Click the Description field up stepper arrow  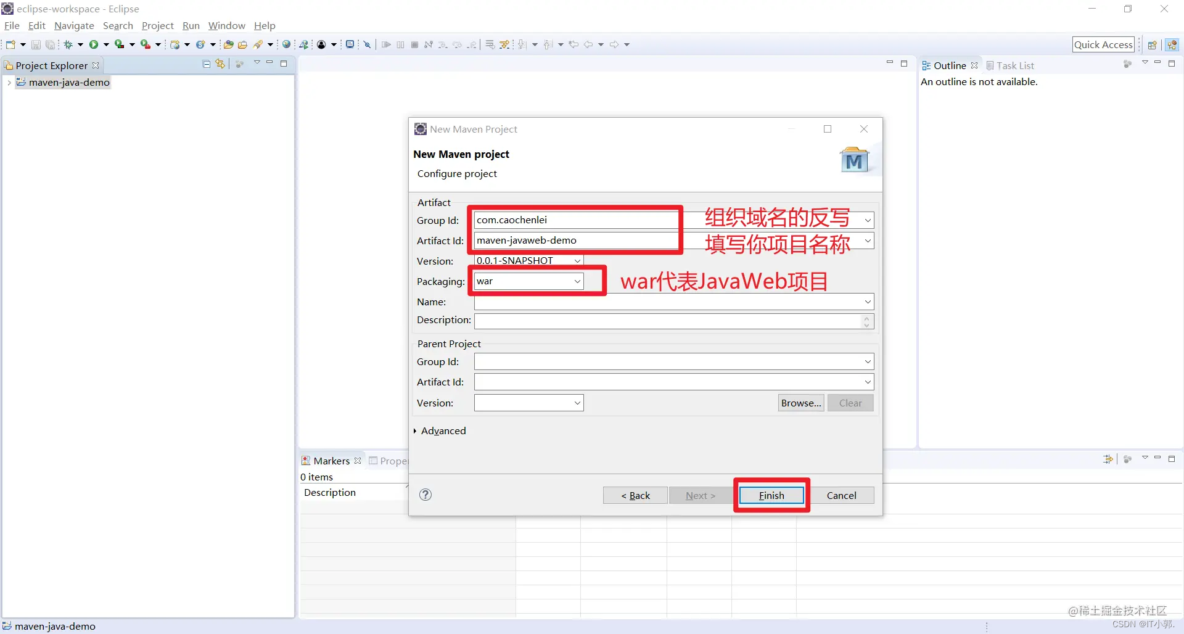[x=867, y=318]
